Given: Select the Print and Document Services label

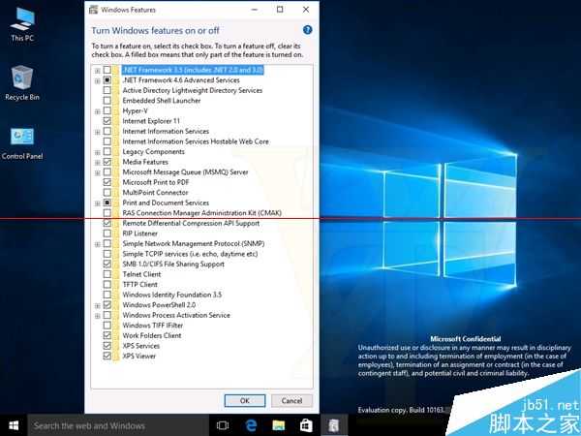Looking at the screenshot, I should 166,202.
